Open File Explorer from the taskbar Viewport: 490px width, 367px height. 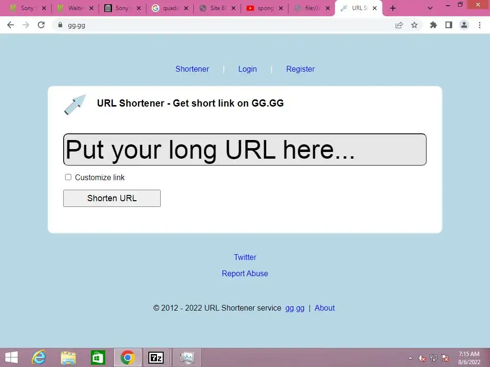point(68,357)
